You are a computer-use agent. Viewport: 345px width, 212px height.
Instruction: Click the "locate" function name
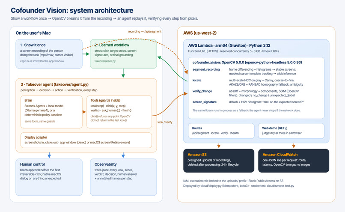click(197, 80)
